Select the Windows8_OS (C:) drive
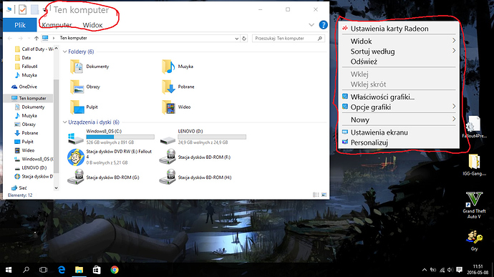Viewport: 494px width, 277px height. tap(111, 137)
